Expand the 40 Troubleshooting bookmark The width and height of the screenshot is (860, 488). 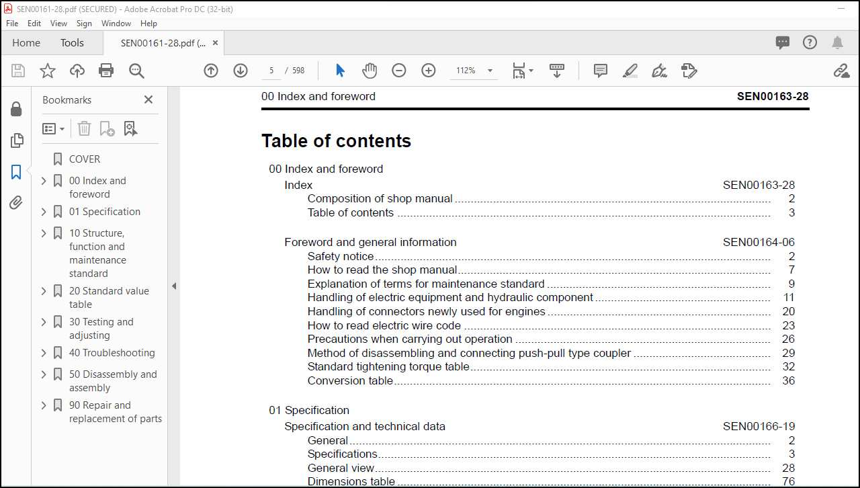point(44,353)
